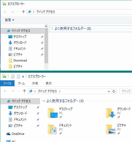Open the ファイル tab
Image resolution: width=132 pixels, height=142 pixels.
[7, 83]
